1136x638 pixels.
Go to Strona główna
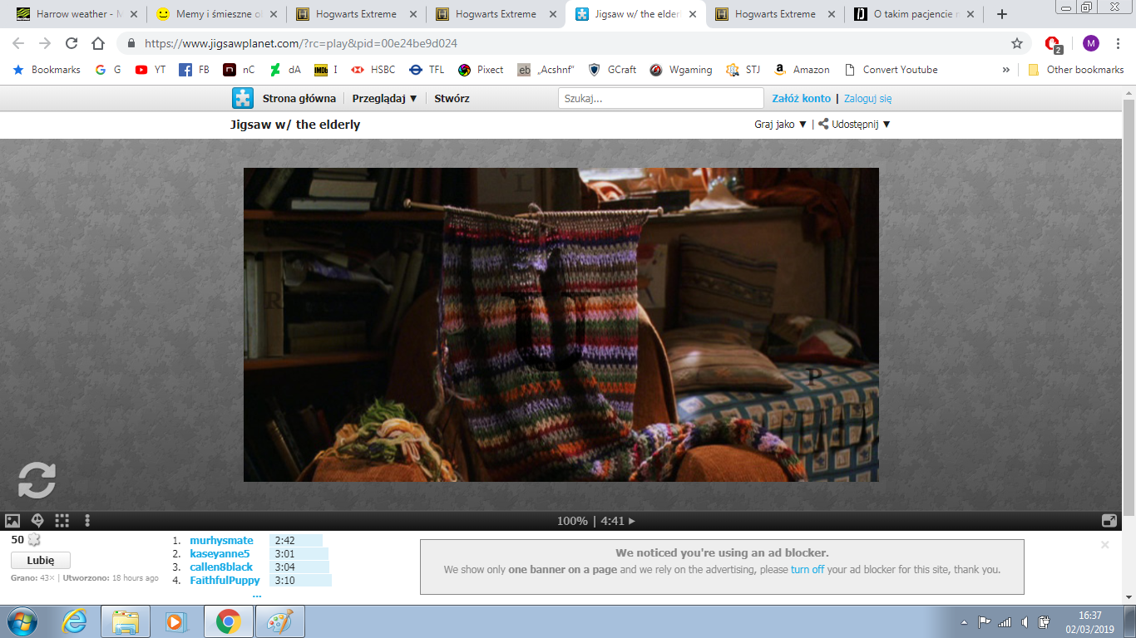pos(299,98)
